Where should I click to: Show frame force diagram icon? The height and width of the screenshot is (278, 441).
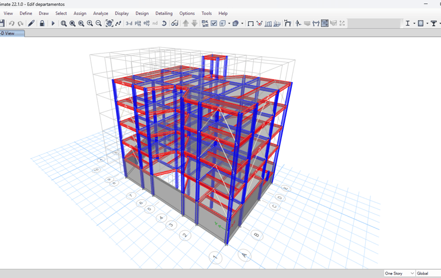(x=316, y=24)
